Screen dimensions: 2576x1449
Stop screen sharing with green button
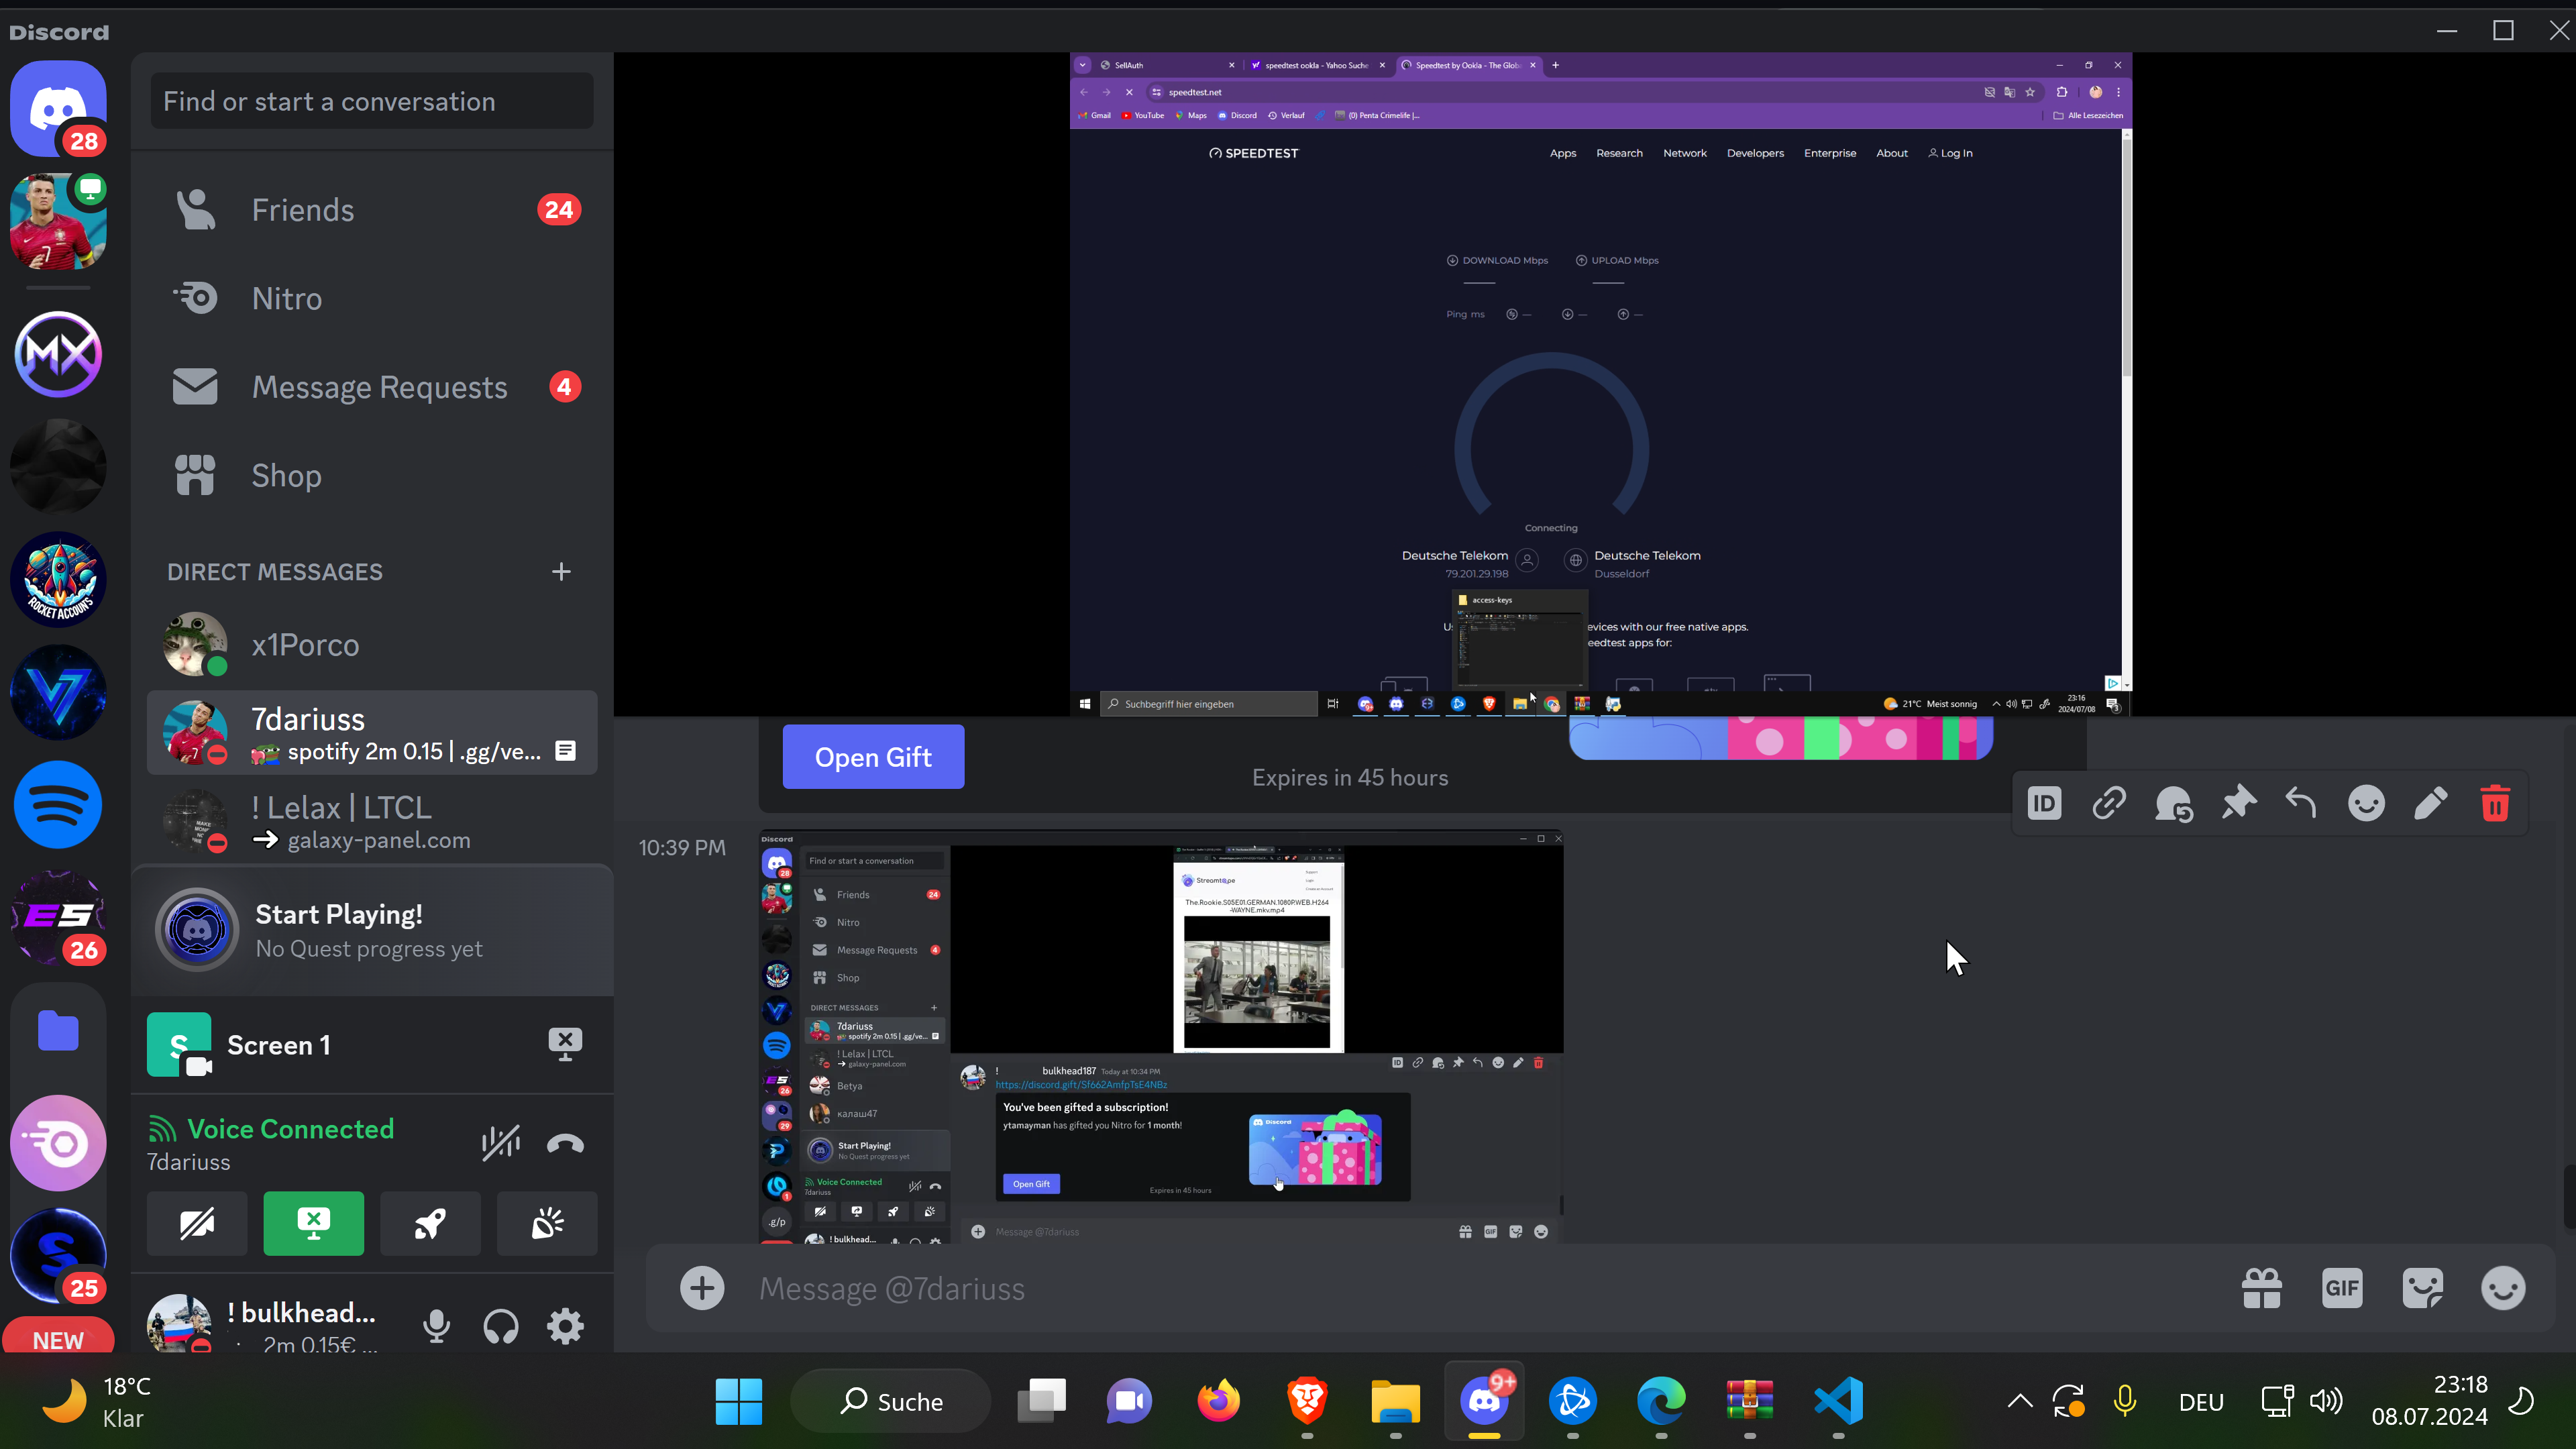tap(313, 1223)
